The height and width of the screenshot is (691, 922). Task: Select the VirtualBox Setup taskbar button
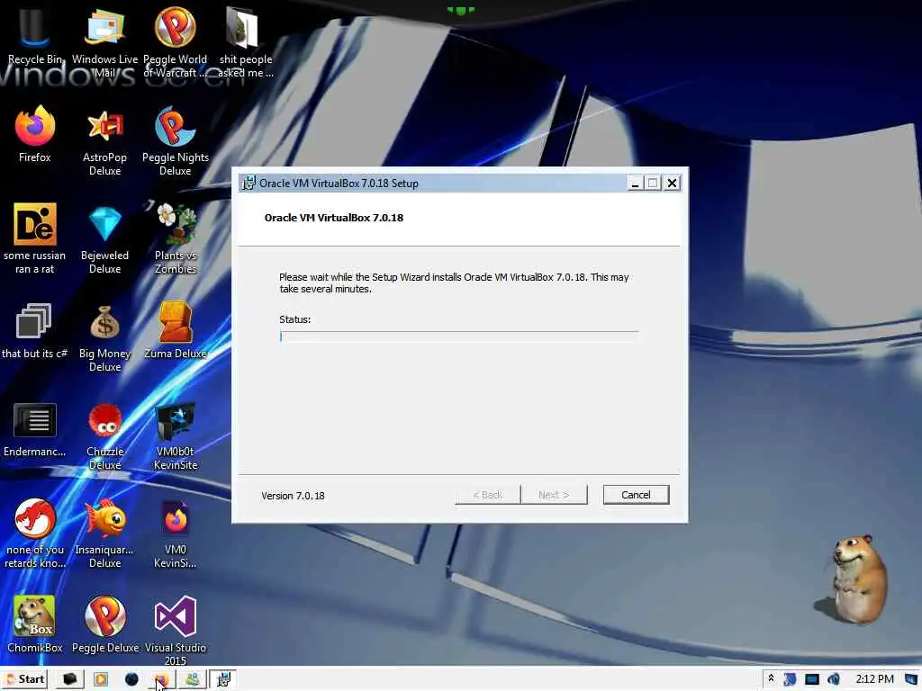pyautogui.click(x=223, y=679)
